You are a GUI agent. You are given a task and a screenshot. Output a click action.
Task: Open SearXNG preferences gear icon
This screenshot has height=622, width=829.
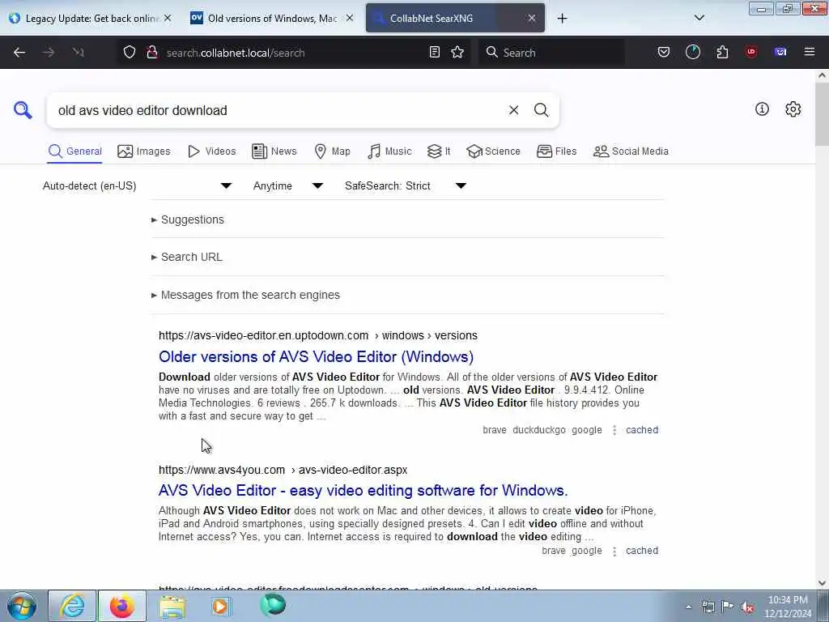[x=793, y=109]
